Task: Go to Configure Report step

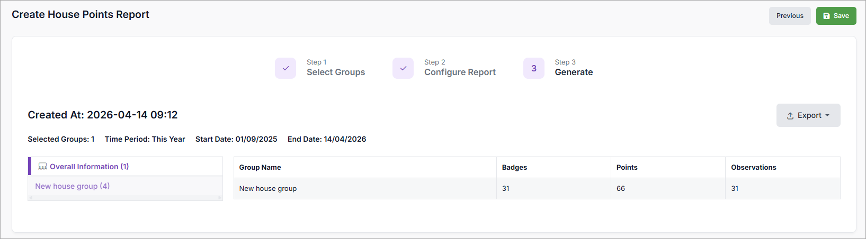Action: point(460,72)
